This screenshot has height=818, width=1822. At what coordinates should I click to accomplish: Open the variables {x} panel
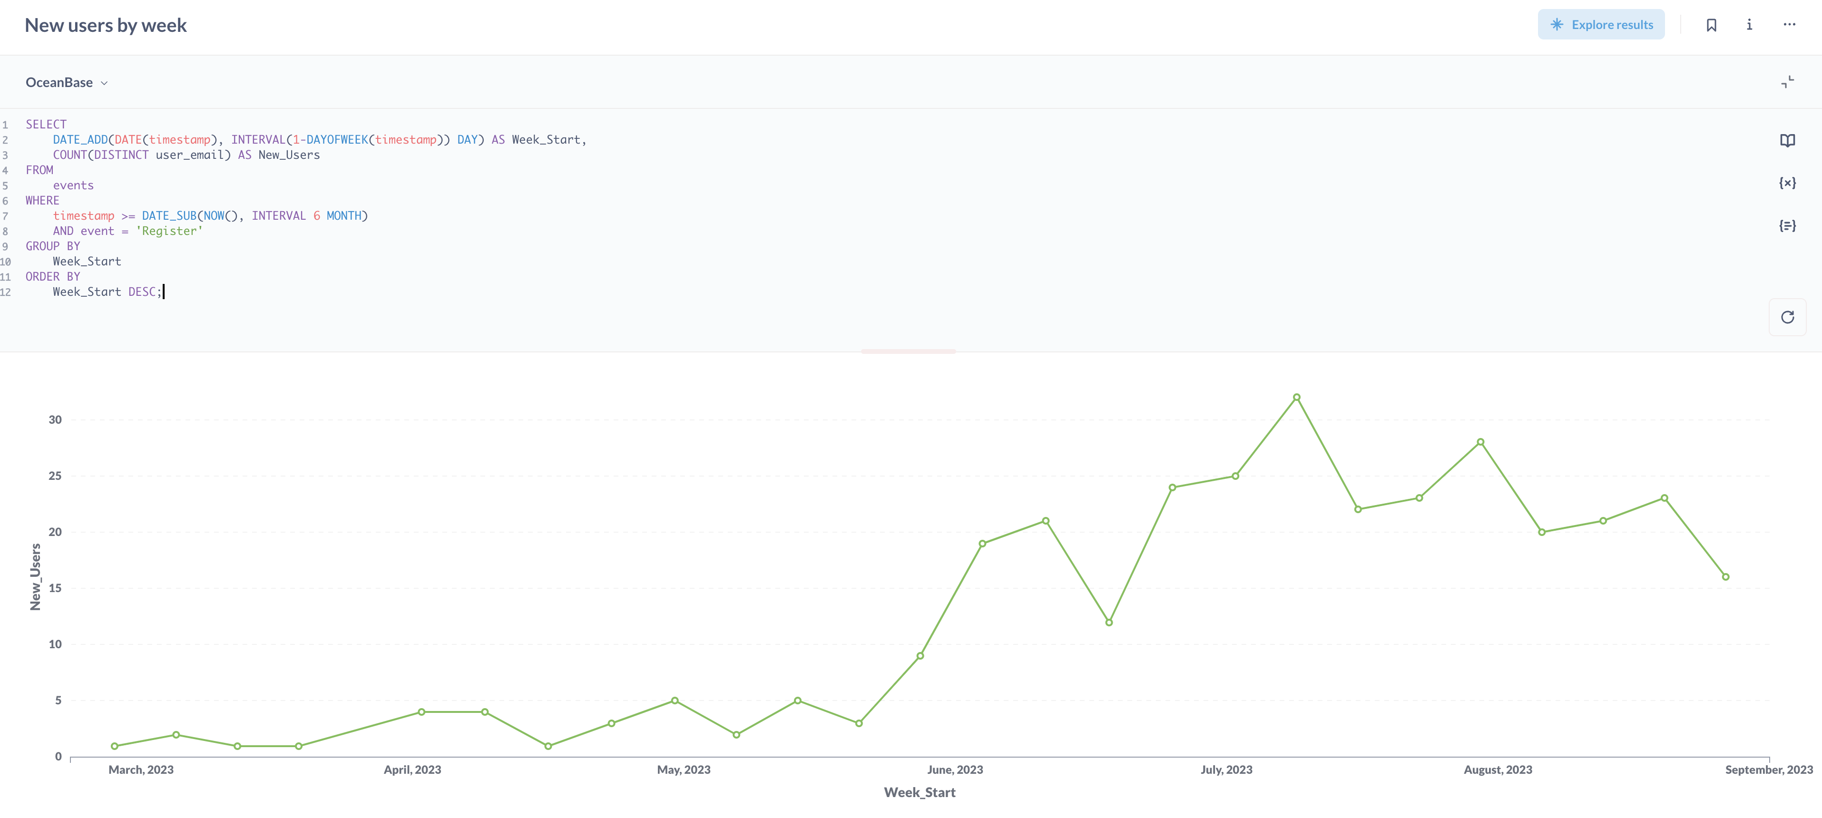tap(1787, 183)
